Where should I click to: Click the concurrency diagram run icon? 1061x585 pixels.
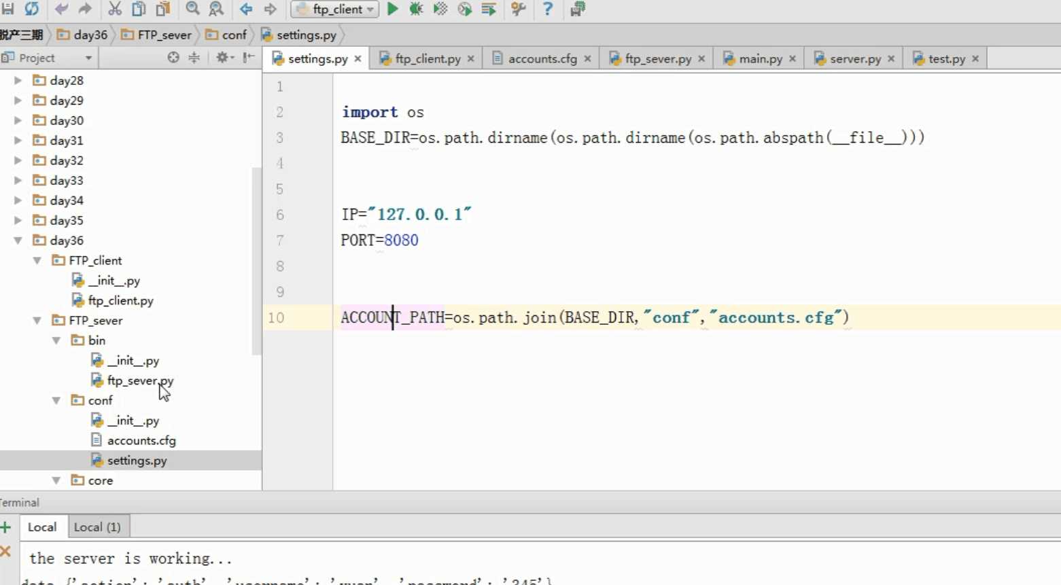pyautogui.click(x=489, y=9)
